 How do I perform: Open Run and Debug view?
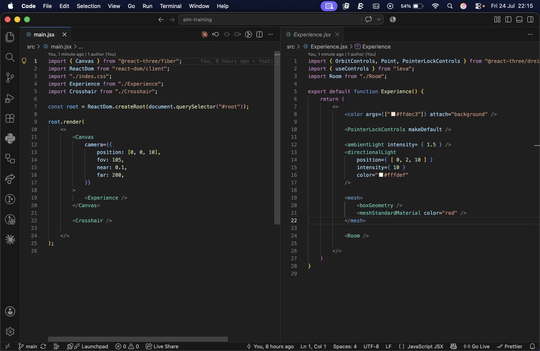click(x=10, y=98)
